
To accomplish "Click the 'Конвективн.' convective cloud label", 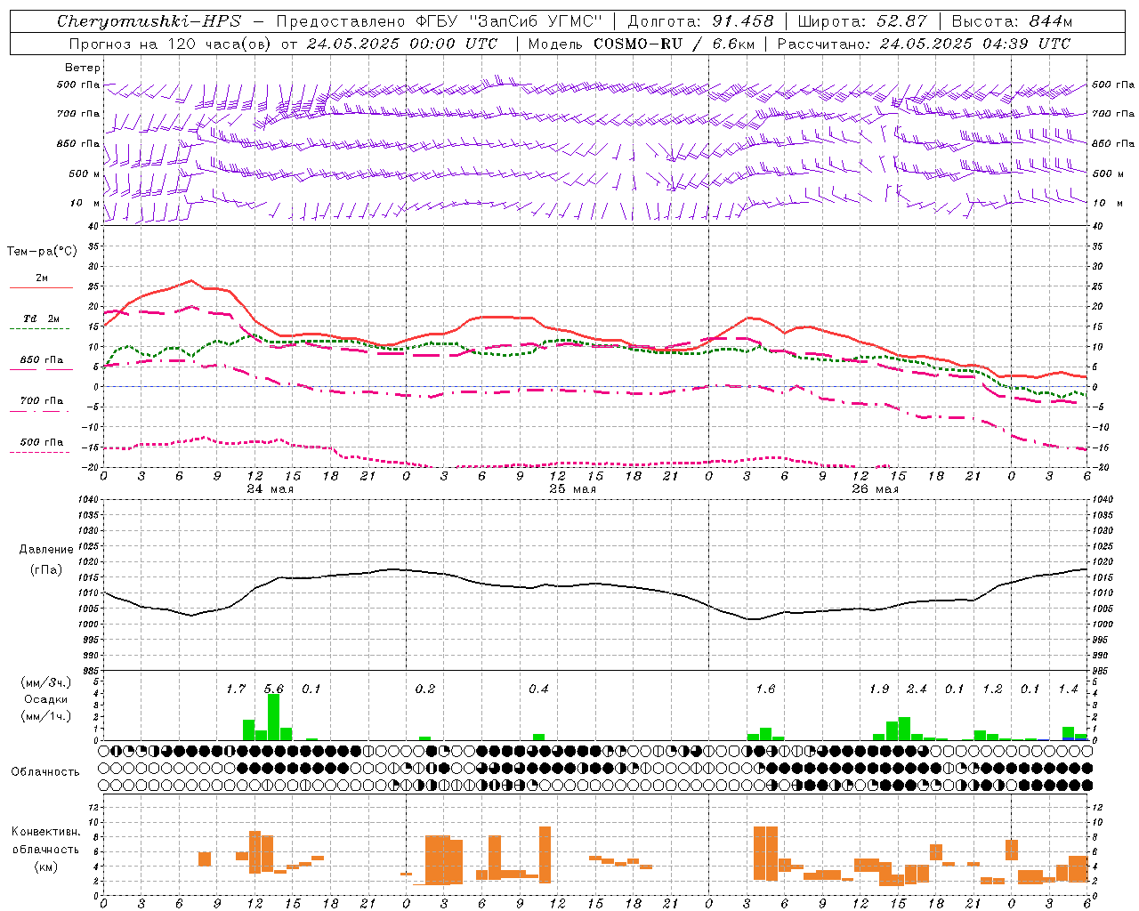I will click(x=45, y=832).
